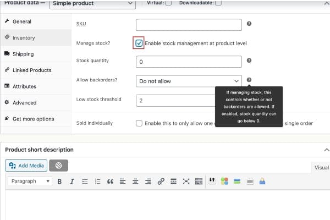Expand the Simple product type dropdown
The height and width of the screenshot is (220, 330).
[x=92, y=4]
